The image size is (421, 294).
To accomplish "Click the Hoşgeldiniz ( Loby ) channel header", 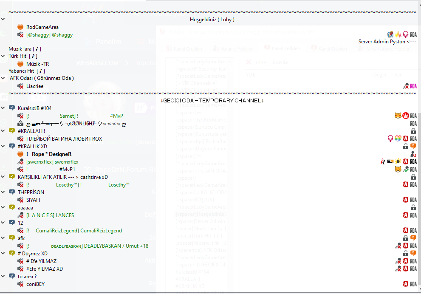I will [x=212, y=20].
